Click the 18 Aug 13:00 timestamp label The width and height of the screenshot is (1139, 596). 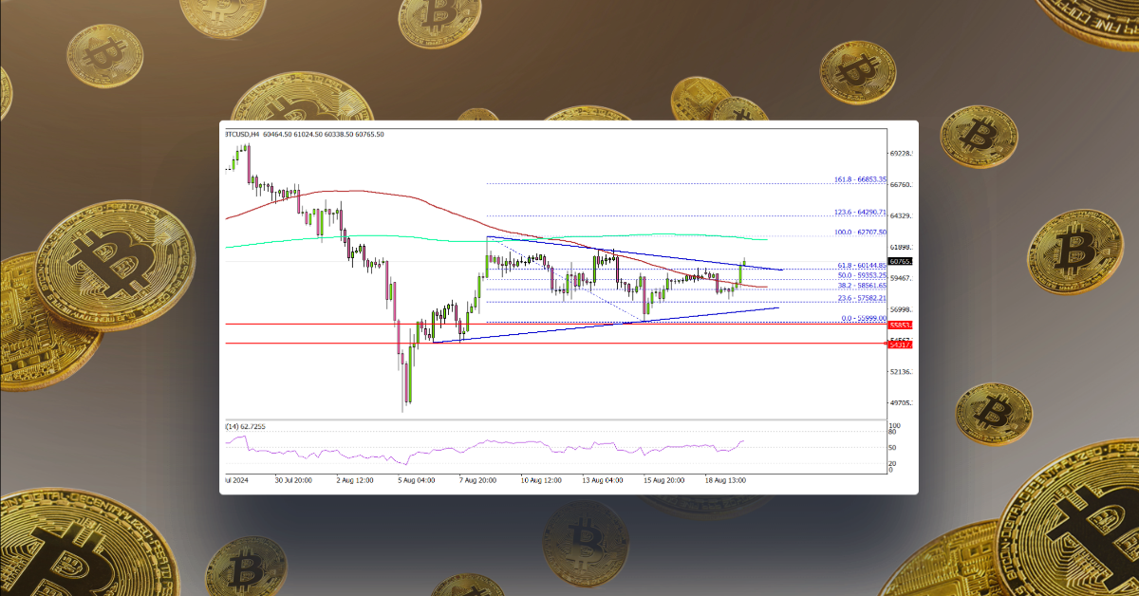pyautogui.click(x=727, y=480)
